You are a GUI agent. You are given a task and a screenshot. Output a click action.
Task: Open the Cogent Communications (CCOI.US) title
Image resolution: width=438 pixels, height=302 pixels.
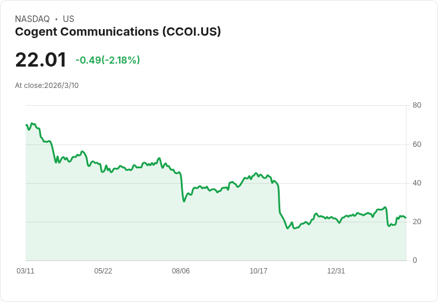(118, 32)
